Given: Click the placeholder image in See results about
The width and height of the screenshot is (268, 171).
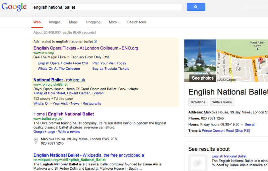Looking at the screenshot, I should click(198, 163).
